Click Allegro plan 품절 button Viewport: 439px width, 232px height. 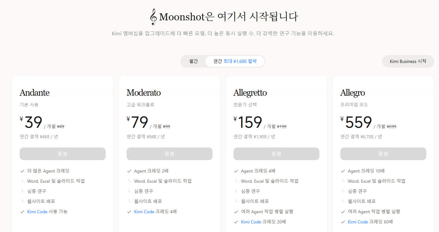click(x=383, y=154)
